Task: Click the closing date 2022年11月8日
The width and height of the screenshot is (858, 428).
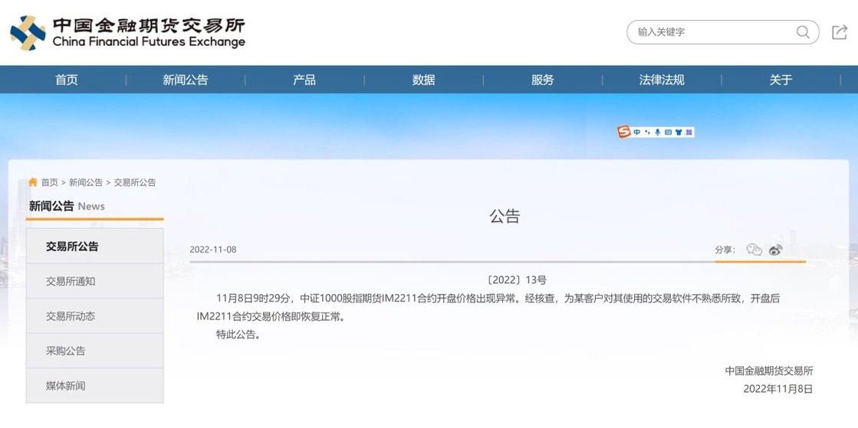Action: [778, 389]
